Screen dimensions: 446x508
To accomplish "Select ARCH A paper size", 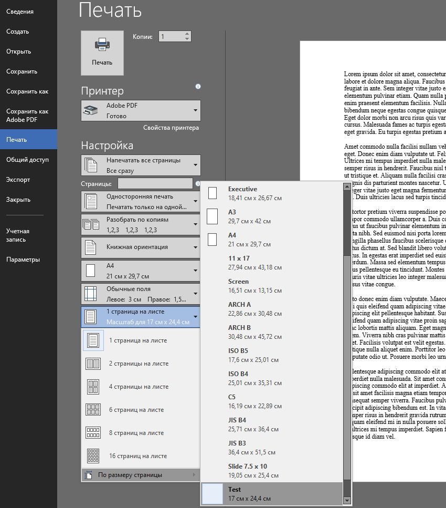I will [x=272, y=309].
